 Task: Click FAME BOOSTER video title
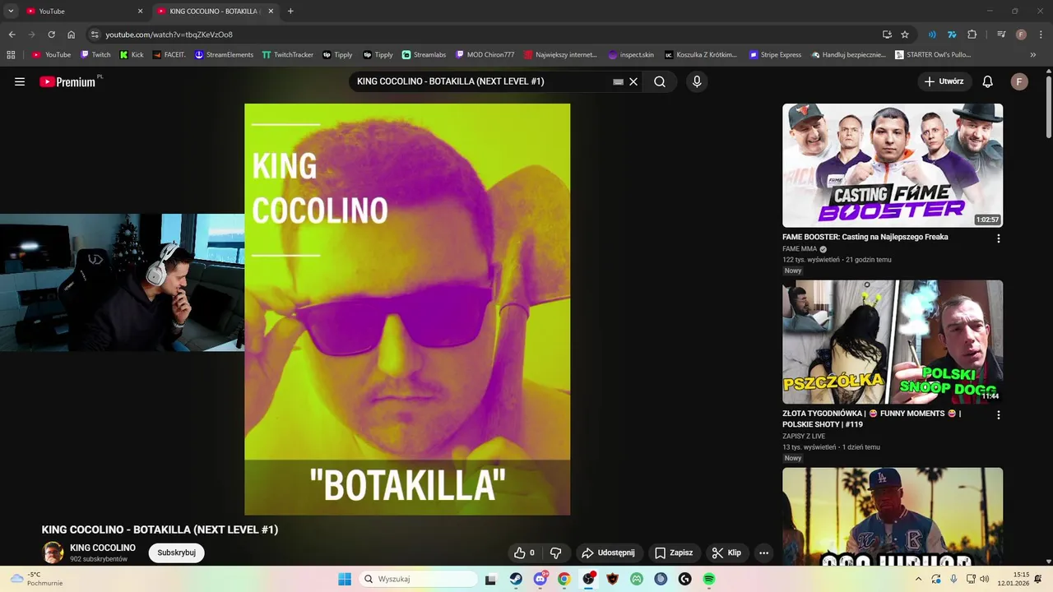point(865,237)
